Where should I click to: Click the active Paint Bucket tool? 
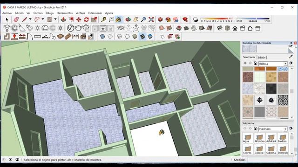pyautogui.click(x=119, y=19)
